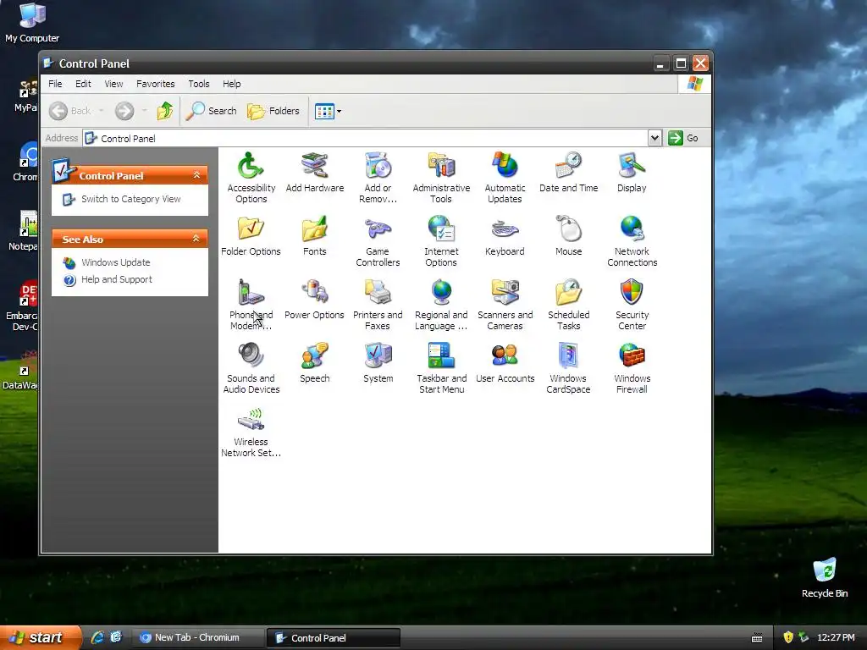This screenshot has width=867, height=650.
Task: Choose Sounds and Audio Devices icon
Action: 251,368
